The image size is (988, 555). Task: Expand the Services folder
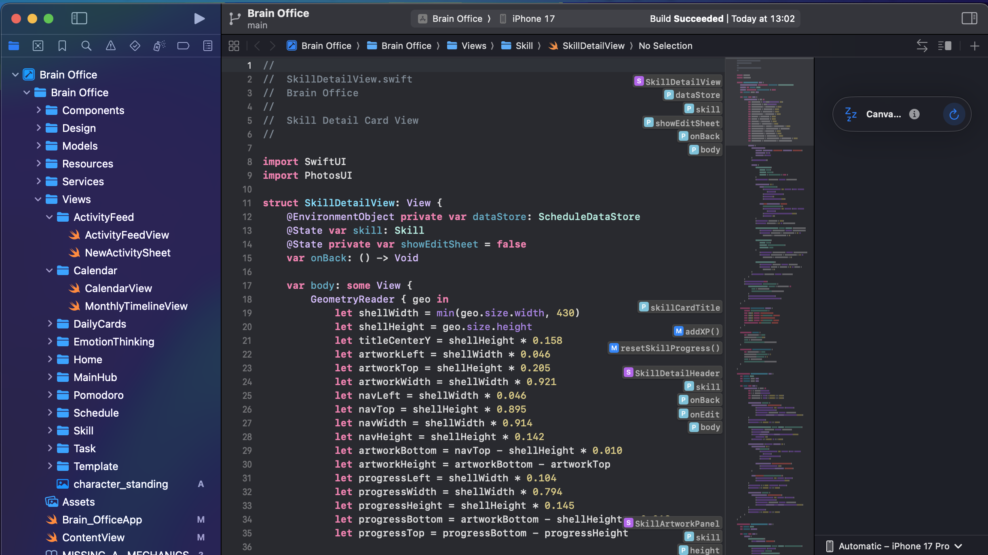[x=38, y=181]
